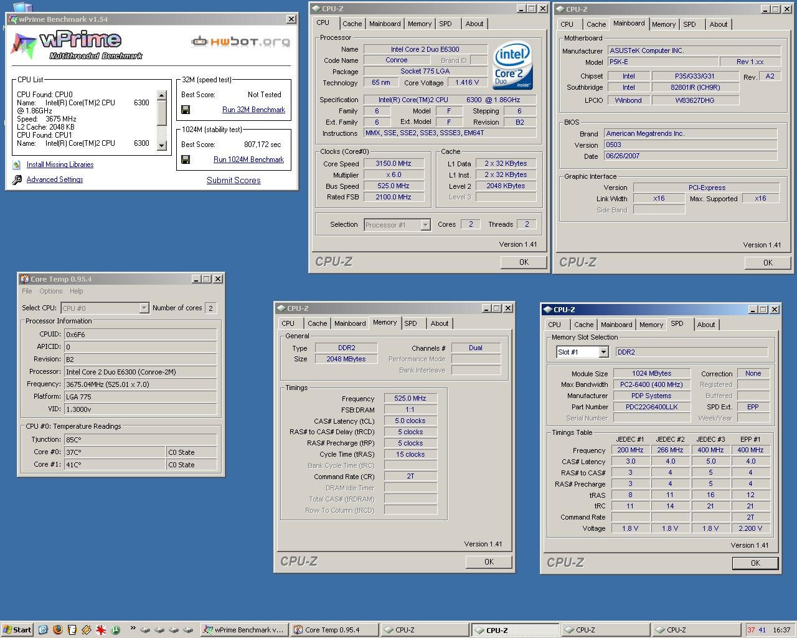Click the Core Voltage value 1.416 V
Screen dimensions: 797x638
(468, 82)
